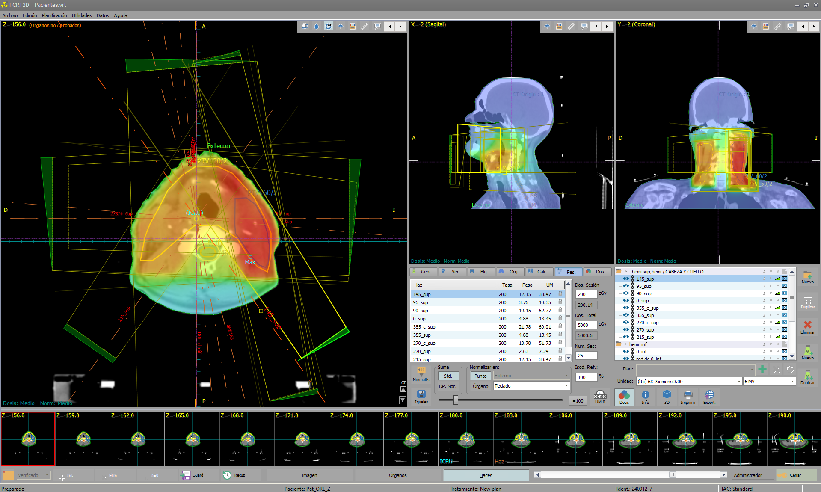
Task: Click the Órganos button
Action: (397, 475)
